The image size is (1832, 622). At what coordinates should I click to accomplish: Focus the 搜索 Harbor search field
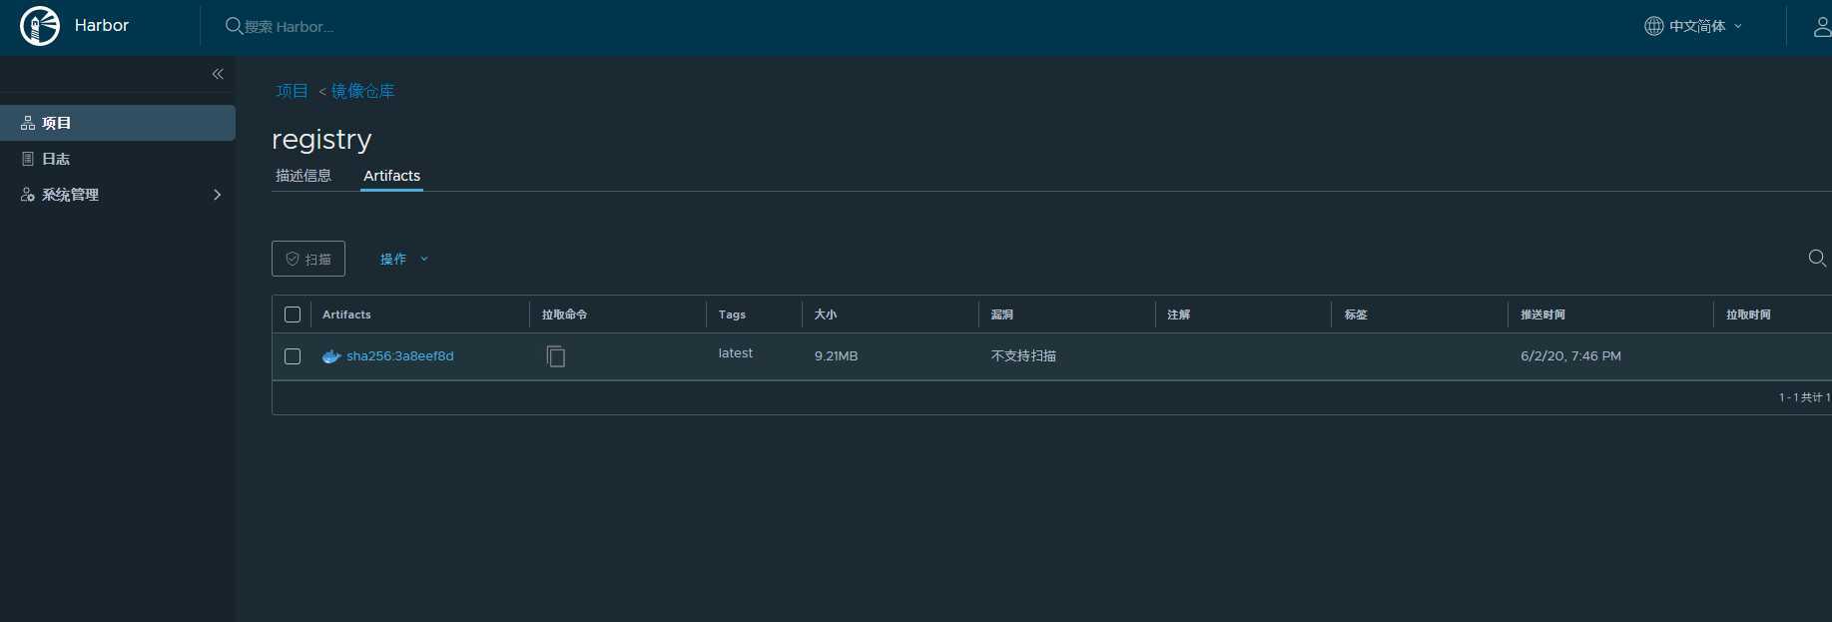pyautogui.click(x=289, y=27)
